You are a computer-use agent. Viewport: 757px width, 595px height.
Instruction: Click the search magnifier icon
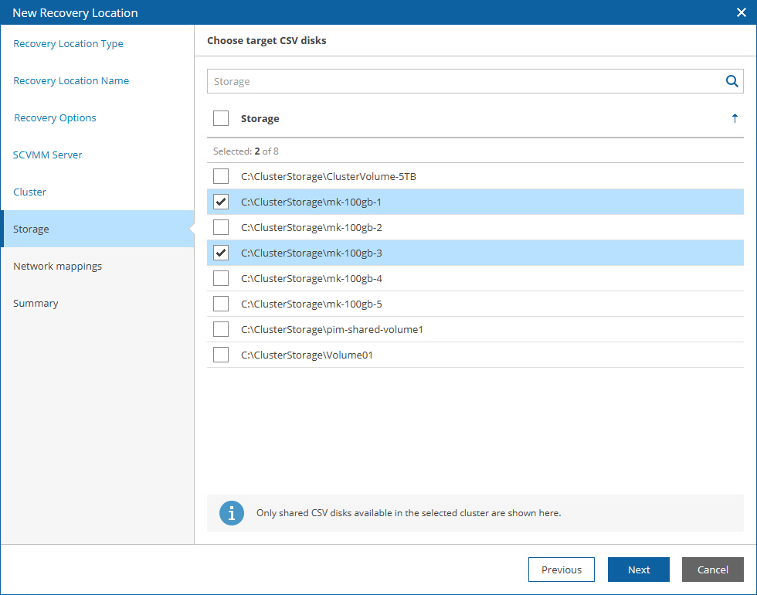732,81
